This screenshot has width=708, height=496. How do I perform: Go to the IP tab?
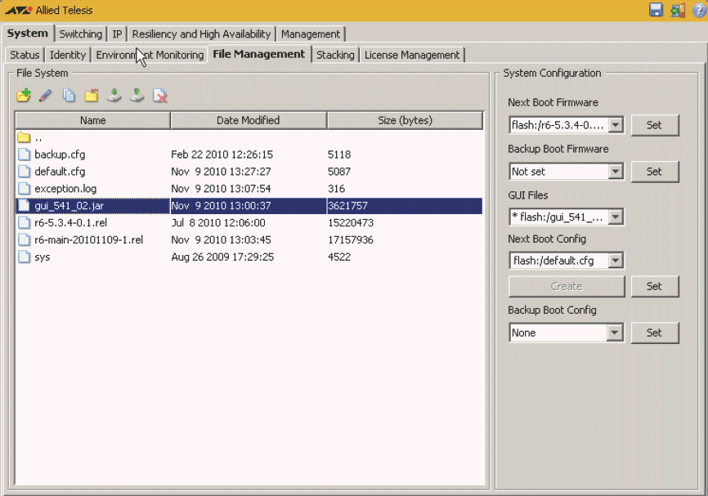point(117,34)
